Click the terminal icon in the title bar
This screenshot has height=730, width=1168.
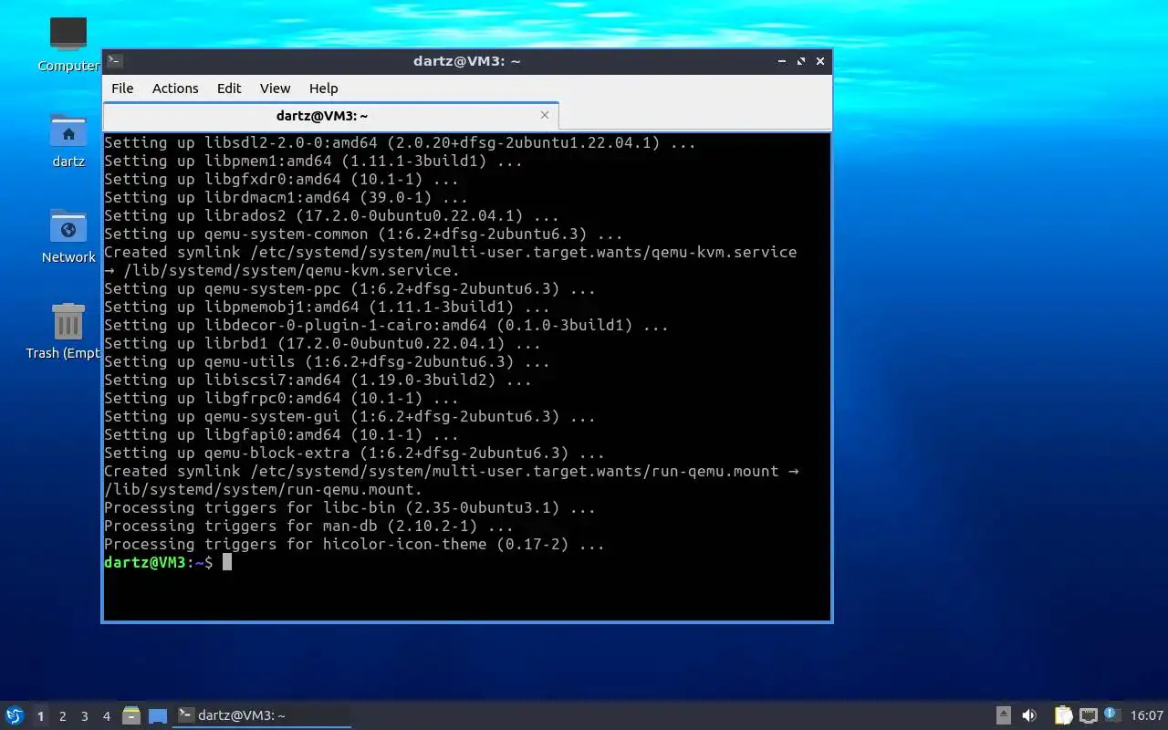115,61
